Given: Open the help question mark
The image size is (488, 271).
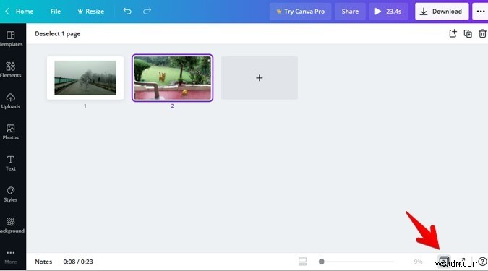Looking at the screenshot, I should tap(482, 262).
